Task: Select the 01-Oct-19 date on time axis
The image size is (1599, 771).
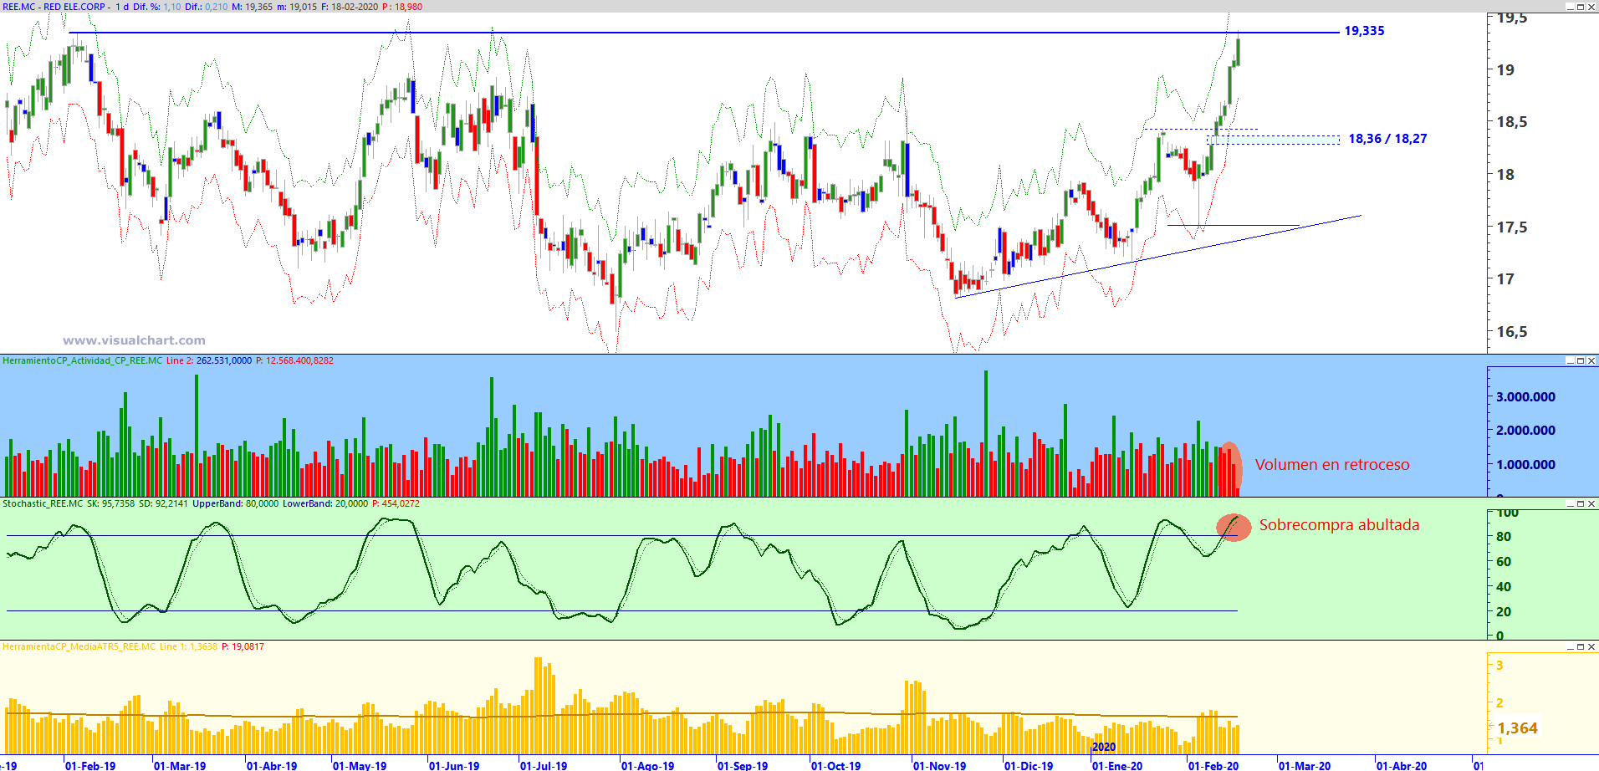Action: coord(836,765)
